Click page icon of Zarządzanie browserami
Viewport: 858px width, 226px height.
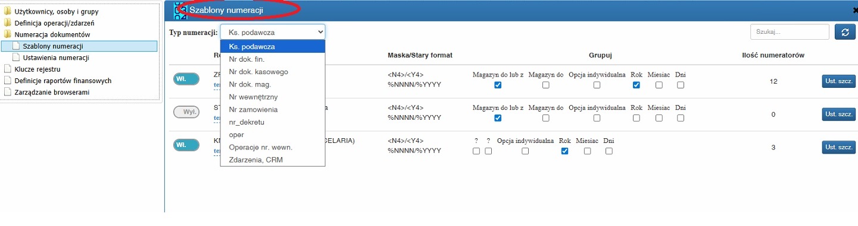pos(8,92)
